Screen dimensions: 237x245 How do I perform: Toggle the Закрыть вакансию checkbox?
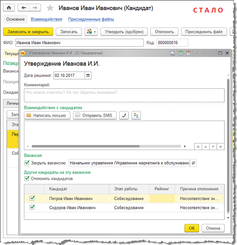(x=27, y=163)
